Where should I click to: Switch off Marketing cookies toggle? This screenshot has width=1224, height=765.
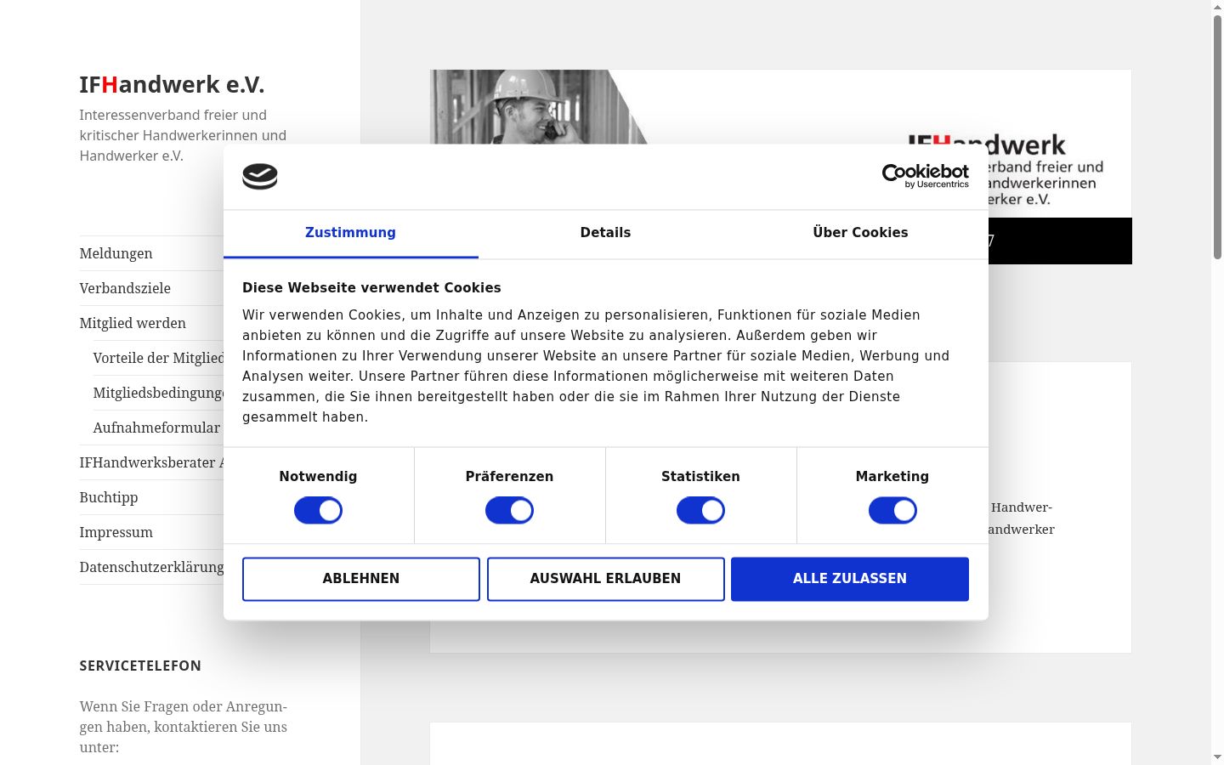[x=892, y=511]
